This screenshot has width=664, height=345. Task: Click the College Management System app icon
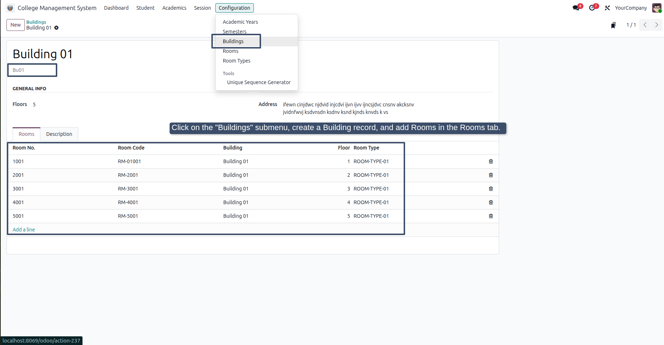pyautogui.click(x=10, y=8)
